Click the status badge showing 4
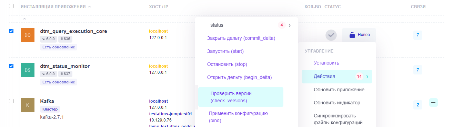Viewport: 453px width, 127px height. (282, 25)
